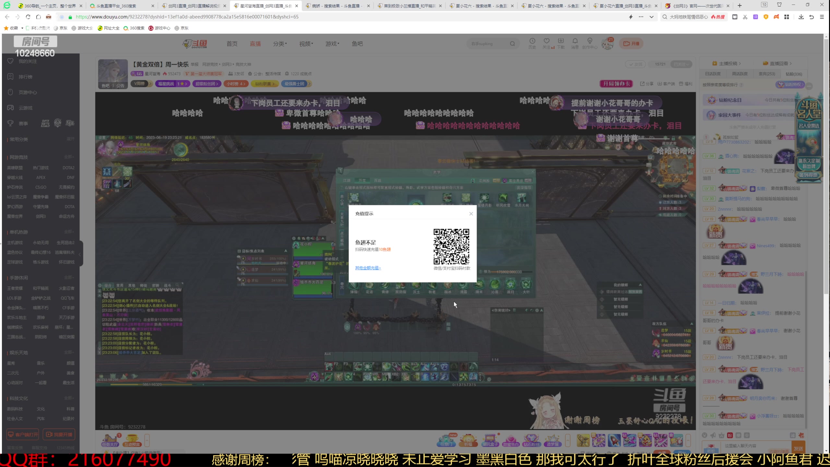Open the 剑网3 category link in sidebar
This screenshot has height=467, width=830.
click(x=41, y=216)
